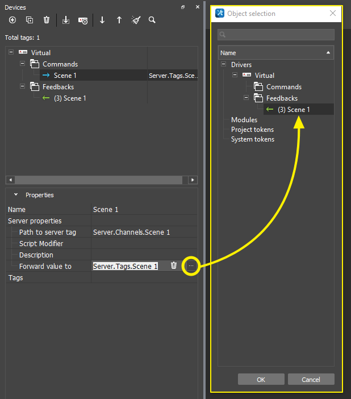Move item up with the up arrow
The height and width of the screenshot is (399, 351).
(119, 20)
